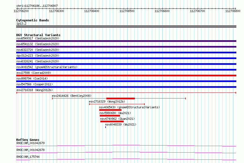The width and height of the screenshot is (244, 163).
Task: Select the magenta line of RHOC|NM_175744
Action: 126,159
